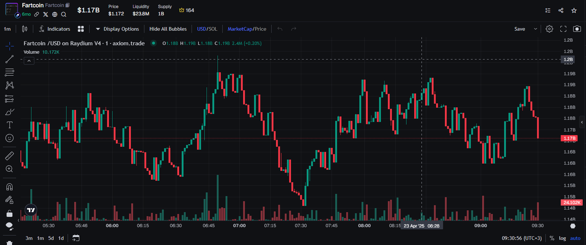Select the crosshair cursor tool

(9, 46)
